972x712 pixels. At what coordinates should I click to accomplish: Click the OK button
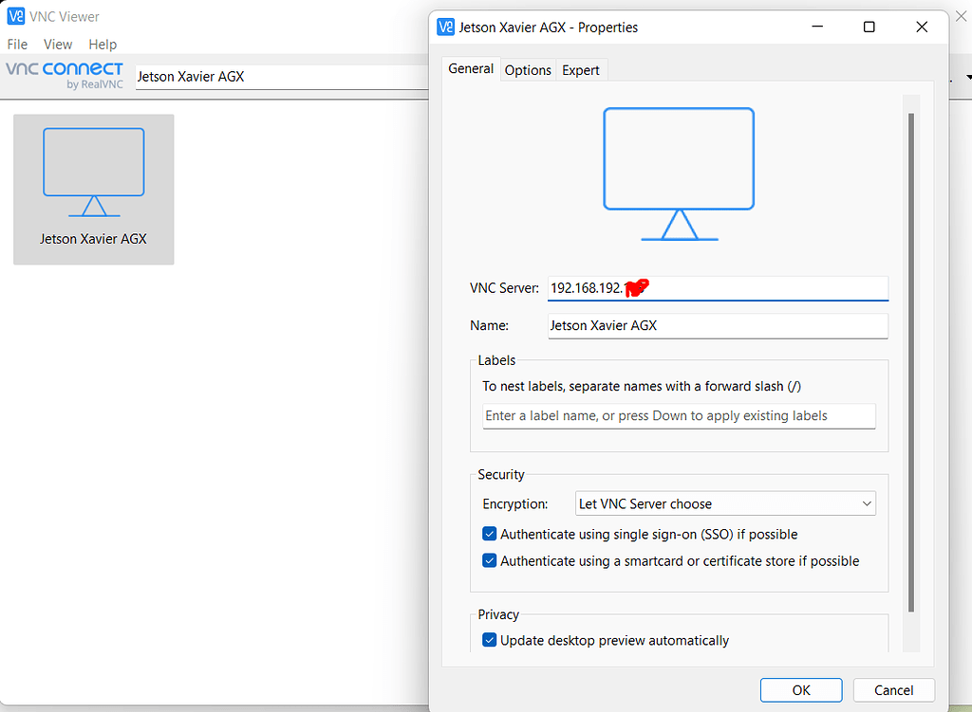coord(801,690)
